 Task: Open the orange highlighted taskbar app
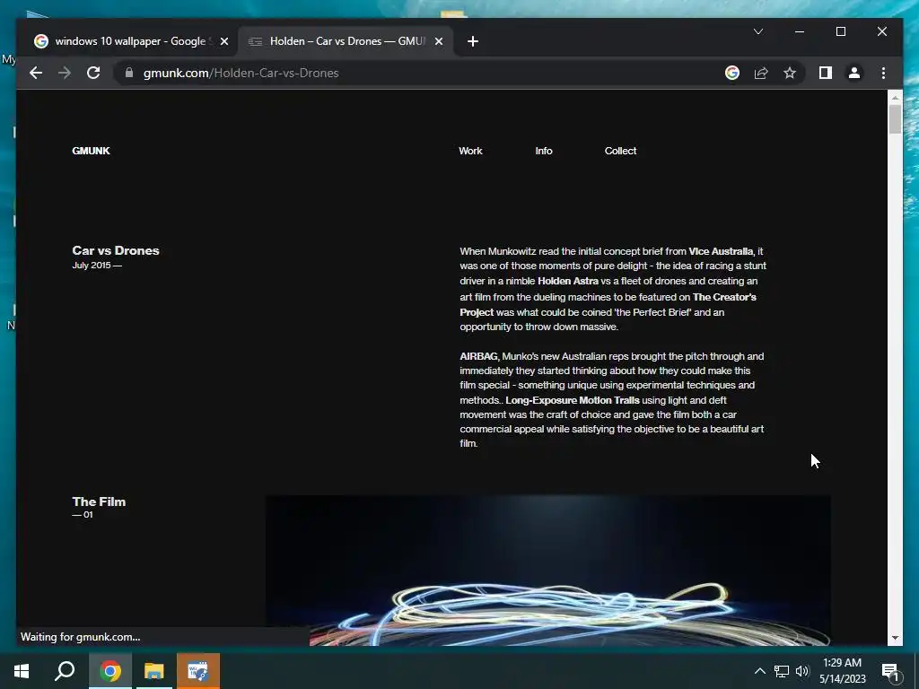coord(198,671)
